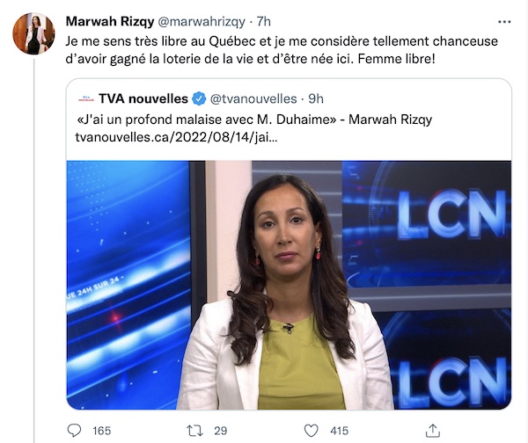Image resolution: width=528 pixels, height=443 pixels.
Task: Click the @tvanouvelles handle
Action: coord(253,99)
